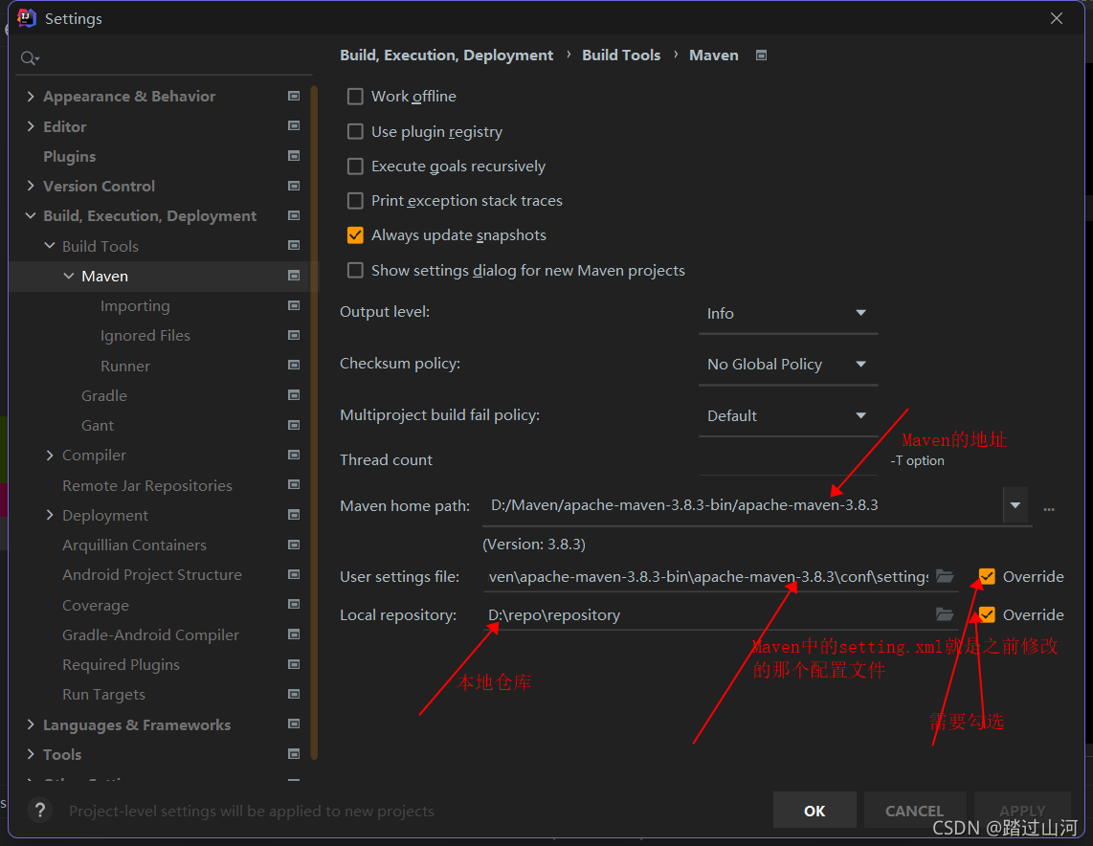This screenshot has width=1093, height=846.
Task: Click project-level icon beside Compiler
Action: (x=294, y=455)
